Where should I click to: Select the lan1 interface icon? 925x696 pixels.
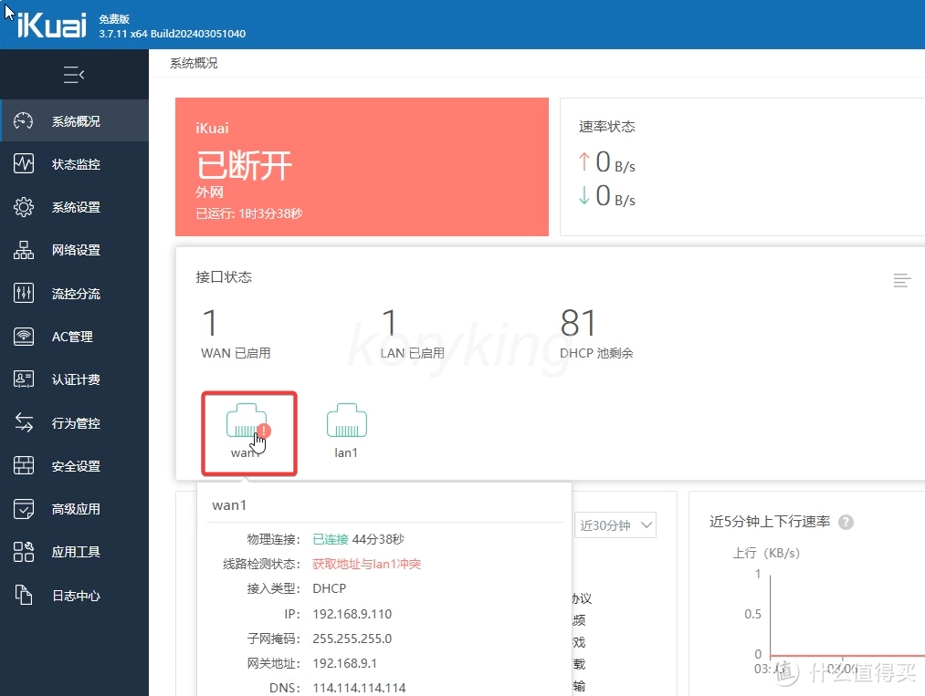[x=346, y=420]
